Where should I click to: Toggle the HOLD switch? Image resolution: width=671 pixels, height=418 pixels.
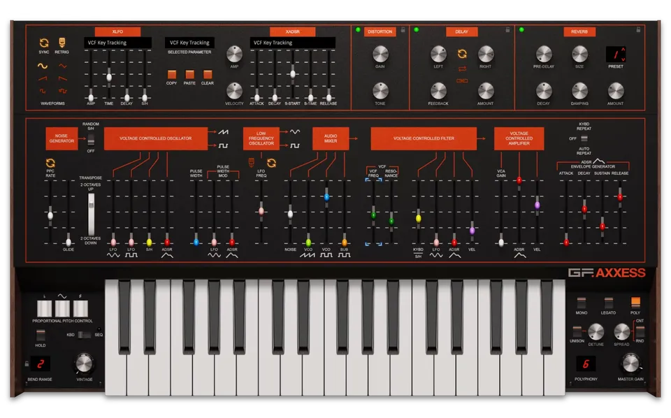pos(41,335)
